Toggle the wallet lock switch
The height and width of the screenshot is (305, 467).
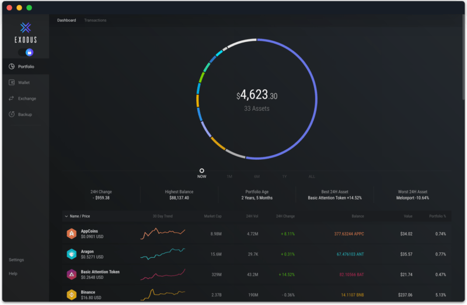pyautogui.click(x=26, y=52)
